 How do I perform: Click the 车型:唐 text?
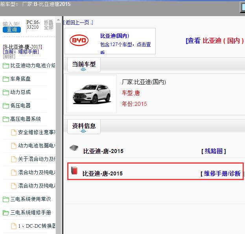pyautogui.click(x=131, y=93)
